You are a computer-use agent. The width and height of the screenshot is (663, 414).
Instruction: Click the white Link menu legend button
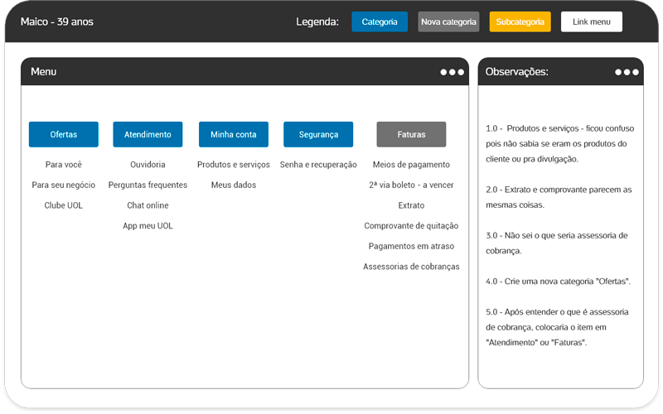(x=592, y=22)
